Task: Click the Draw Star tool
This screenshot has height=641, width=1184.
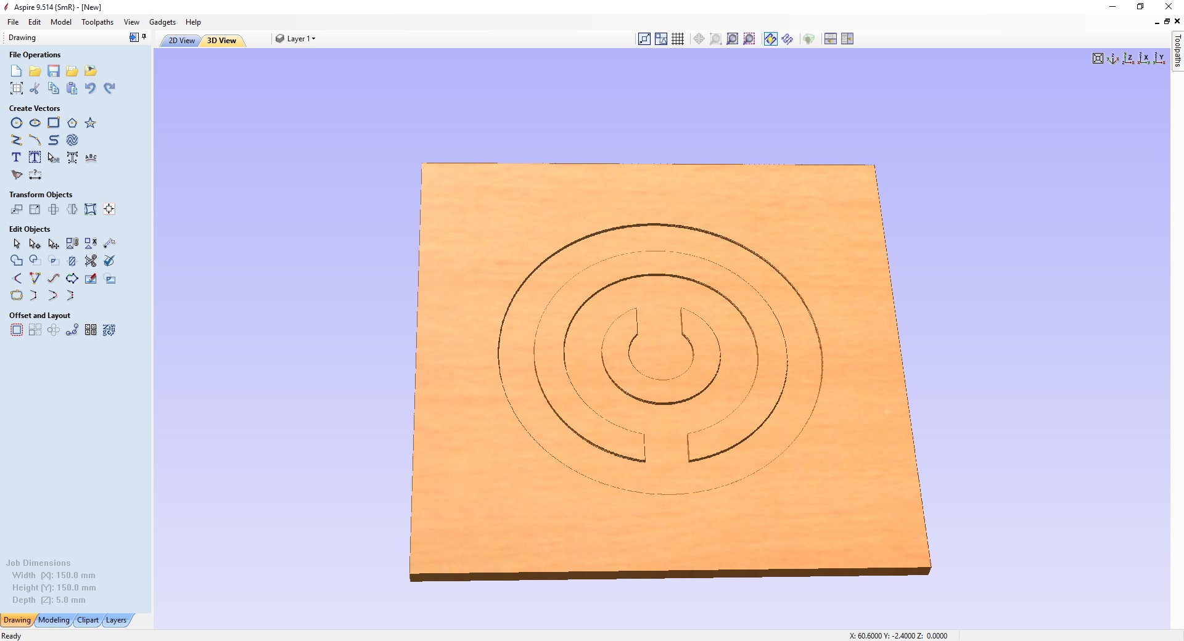Action: pos(91,123)
